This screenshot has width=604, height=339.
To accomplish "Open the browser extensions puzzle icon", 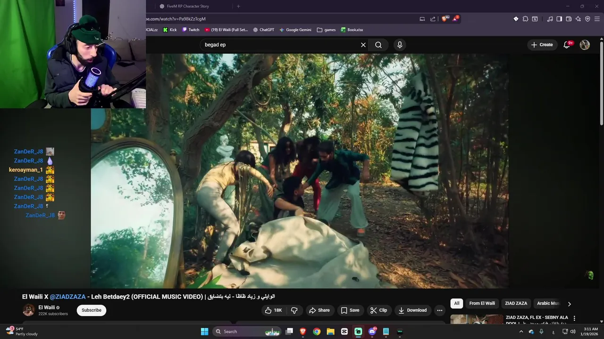I will (525, 19).
